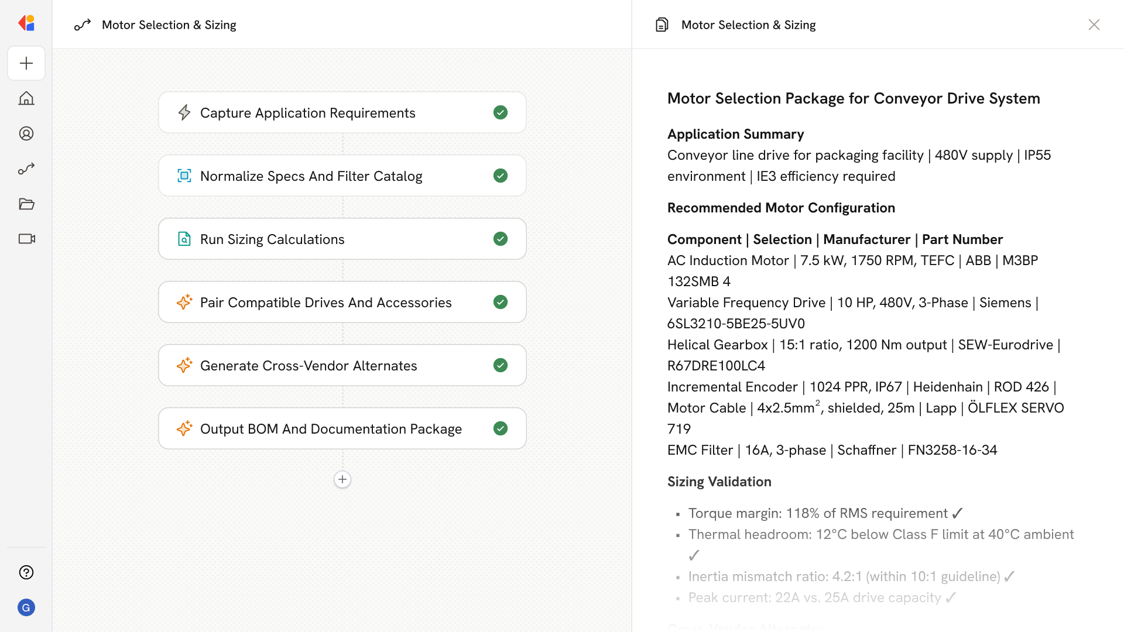The height and width of the screenshot is (632, 1124).
Task: Add a new step below the workflow
Action: (x=342, y=479)
